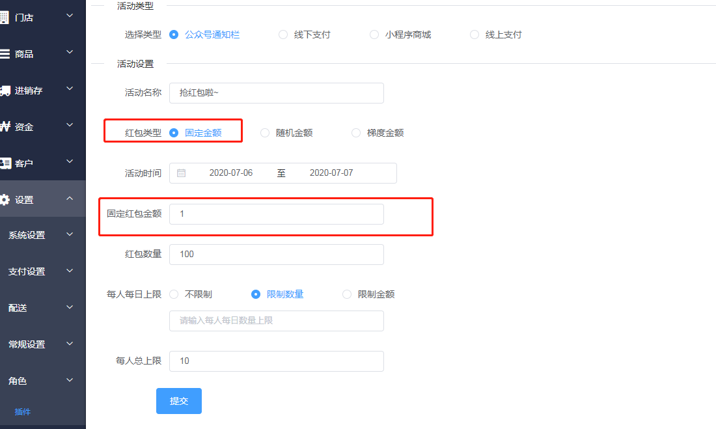Open the 商品 sidebar menu
The image size is (716, 429).
tap(42, 54)
